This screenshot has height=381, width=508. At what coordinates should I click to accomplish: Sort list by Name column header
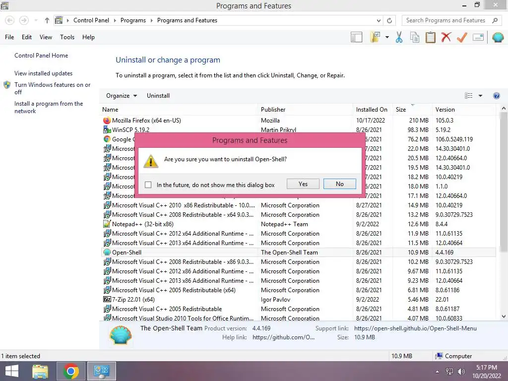179,110
